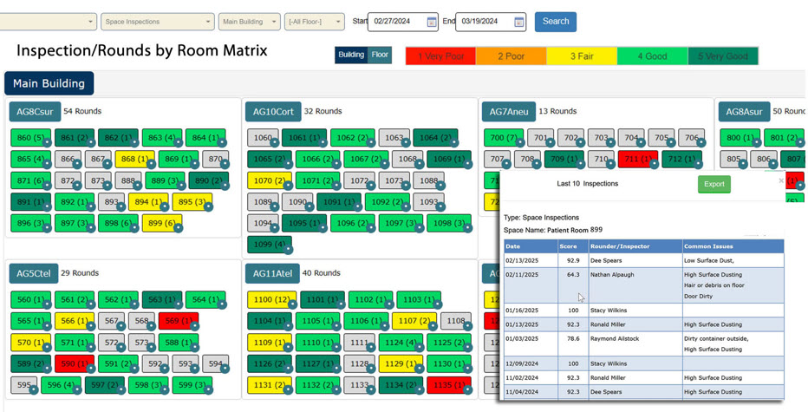Switch matrix view to Floor
Screen dimensions: 808x412
(x=380, y=56)
